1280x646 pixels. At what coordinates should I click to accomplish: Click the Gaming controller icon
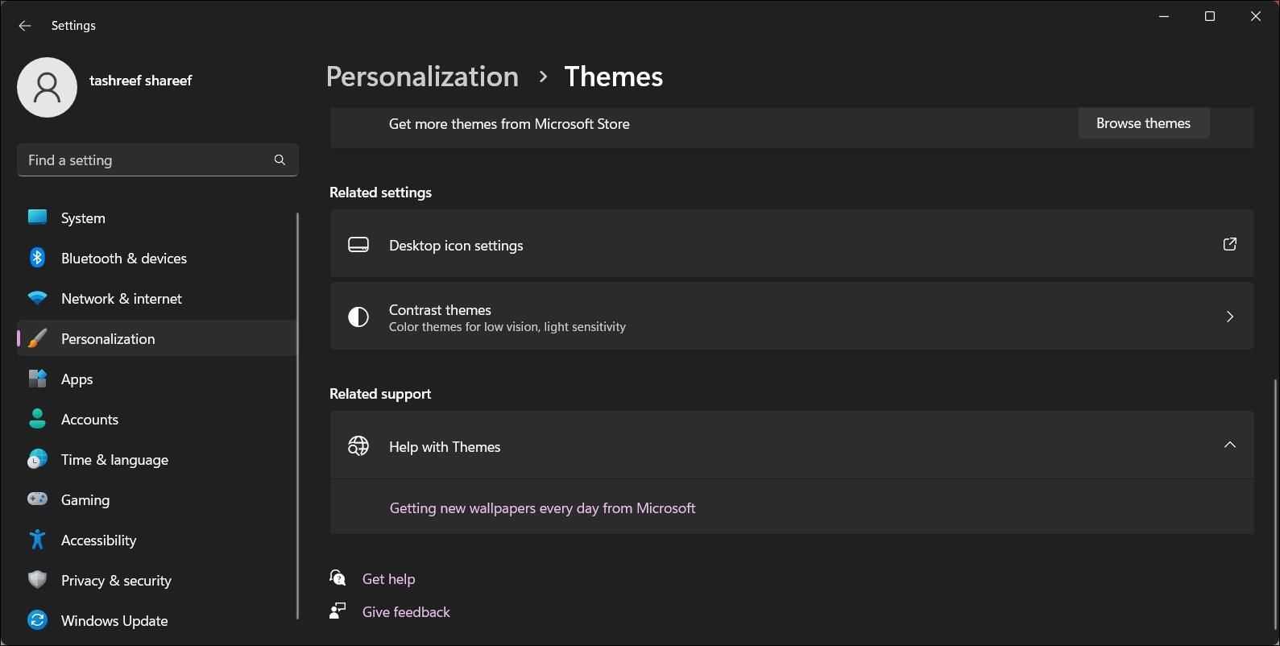(37, 499)
